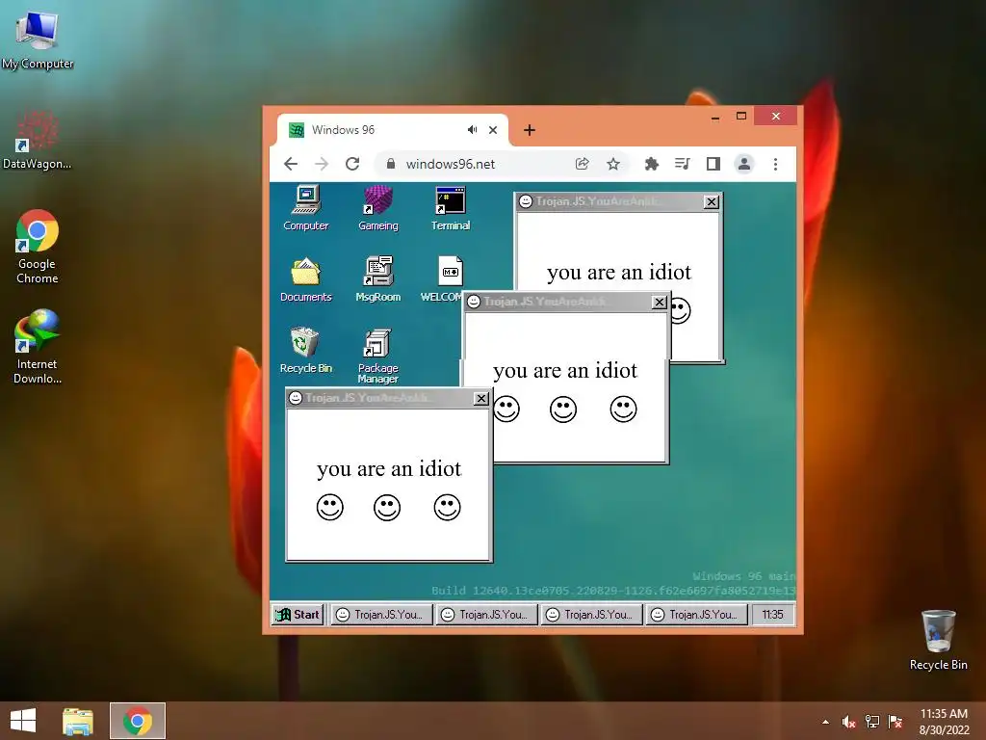Viewport: 986px width, 740px height.
Task: Open Action Center flag icon
Action: coord(895,722)
